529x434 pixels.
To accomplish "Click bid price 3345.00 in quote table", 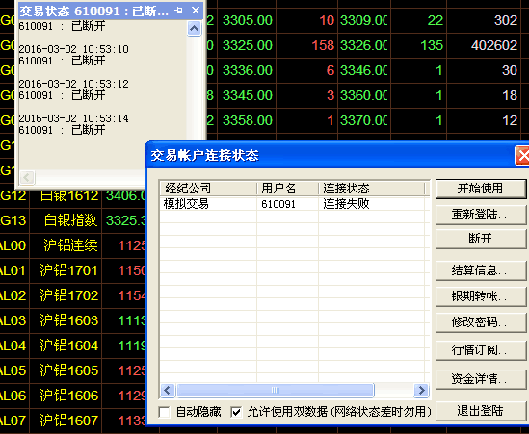I will click(248, 95).
